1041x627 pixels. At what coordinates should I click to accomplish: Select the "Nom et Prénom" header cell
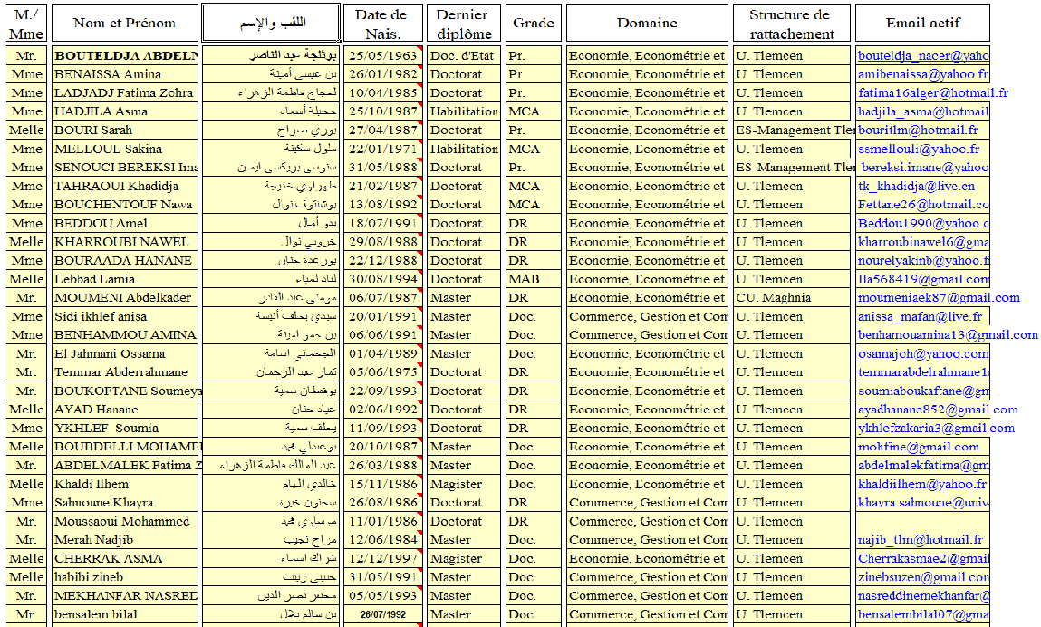124,24
